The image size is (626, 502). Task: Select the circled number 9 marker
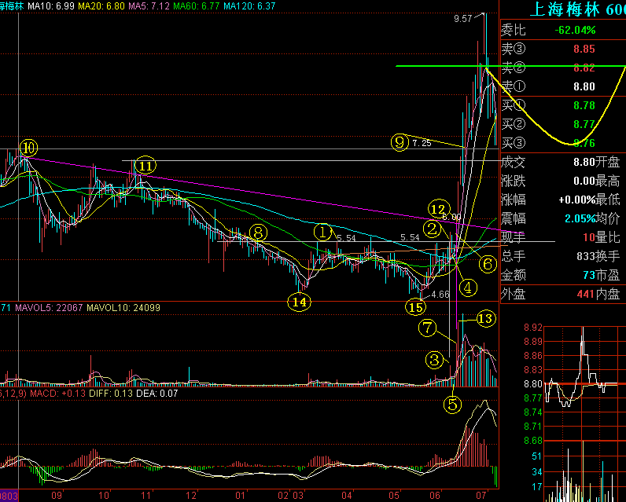pyautogui.click(x=400, y=142)
